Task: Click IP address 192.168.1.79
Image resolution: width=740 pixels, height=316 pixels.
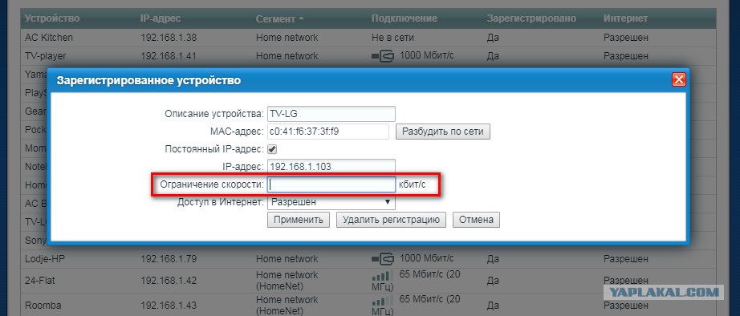Action: (x=169, y=259)
